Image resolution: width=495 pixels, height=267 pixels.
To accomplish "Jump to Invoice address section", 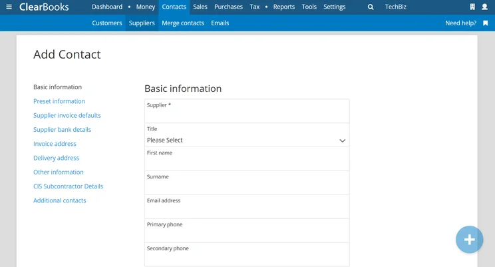I will (x=55, y=144).
